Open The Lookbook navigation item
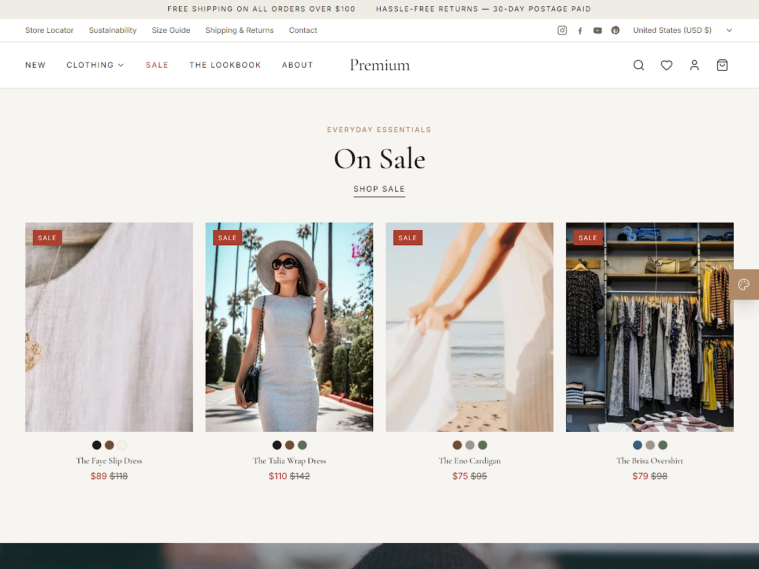Image resolution: width=759 pixels, height=569 pixels. (225, 65)
